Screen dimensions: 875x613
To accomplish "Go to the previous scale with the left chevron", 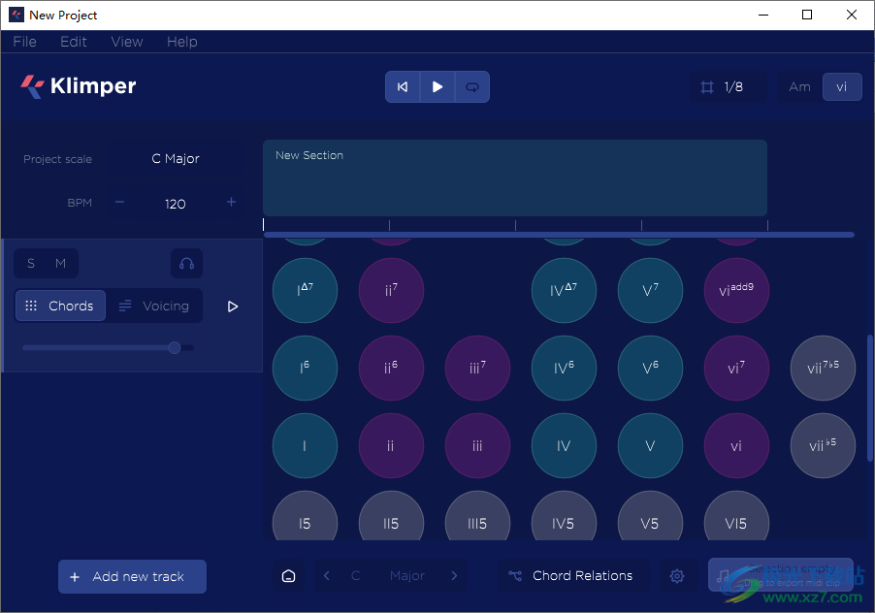I will click(x=327, y=576).
